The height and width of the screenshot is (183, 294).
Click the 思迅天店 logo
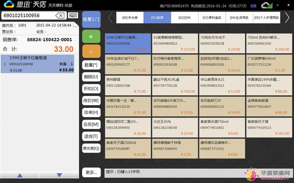coord(25,4)
